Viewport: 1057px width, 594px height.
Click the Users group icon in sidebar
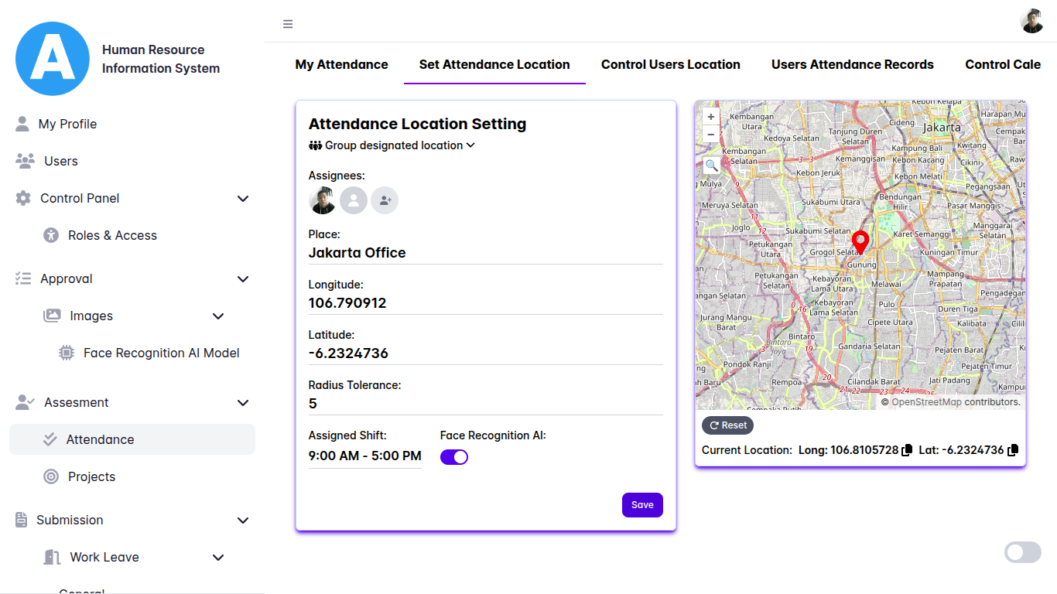tap(26, 161)
